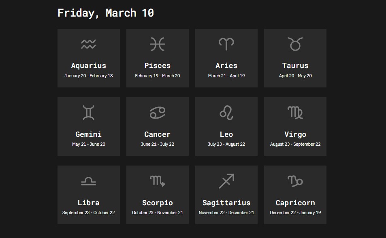Select the Gemini May 21 - June 20 dates
386x238 pixels.
click(x=88, y=144)
